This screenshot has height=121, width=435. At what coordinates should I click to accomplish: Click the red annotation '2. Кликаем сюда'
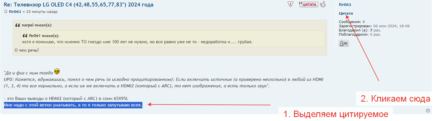395,99
